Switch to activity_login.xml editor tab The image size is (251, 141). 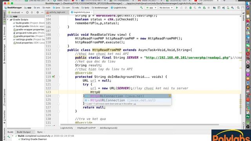57,12
